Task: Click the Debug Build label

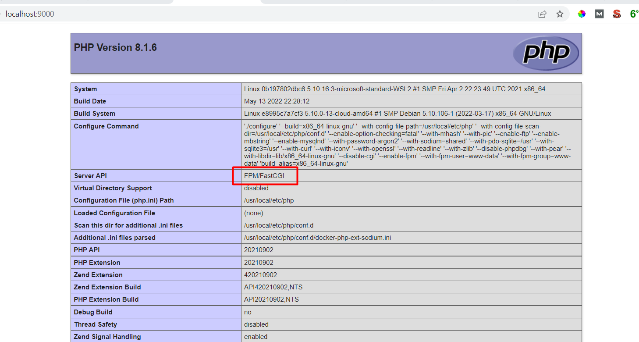Action: [93, 312]
